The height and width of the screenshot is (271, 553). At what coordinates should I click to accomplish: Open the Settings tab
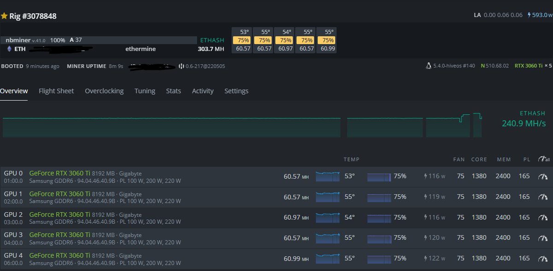[x=236, y=91]
